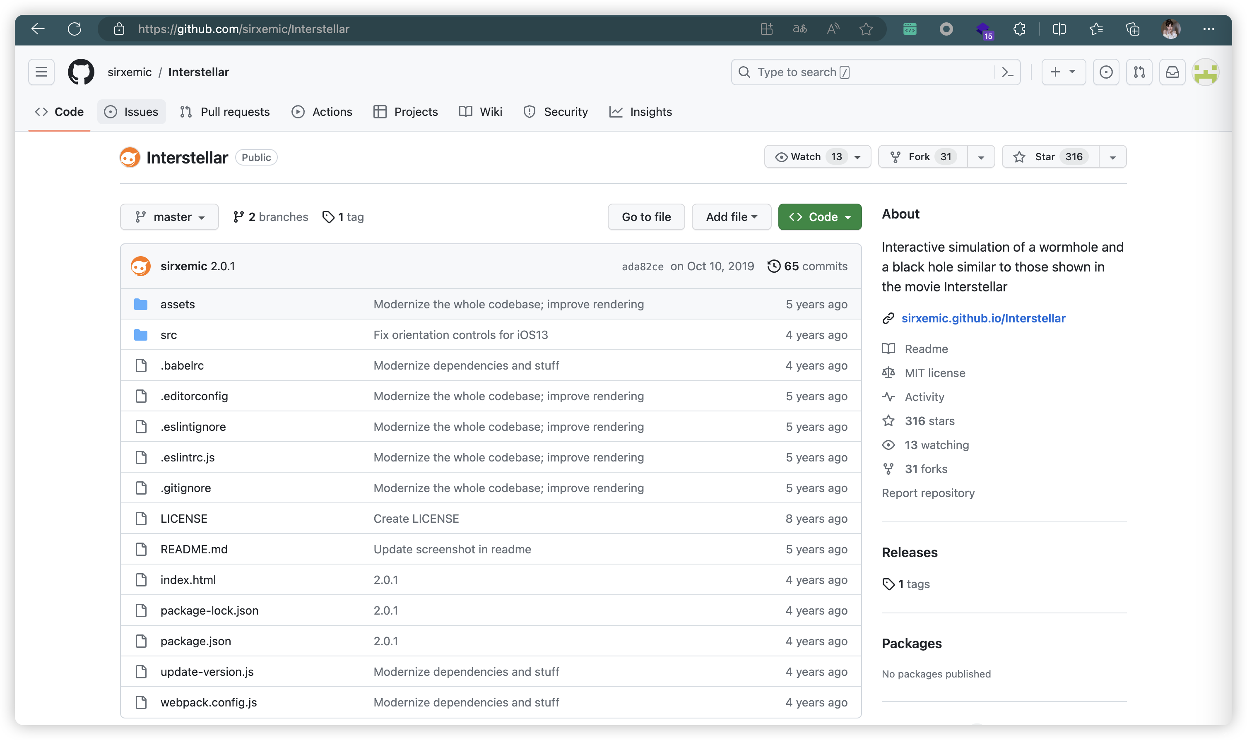
Task: Open GitHub's hamburger navigation menu
Action: (41, 72)
